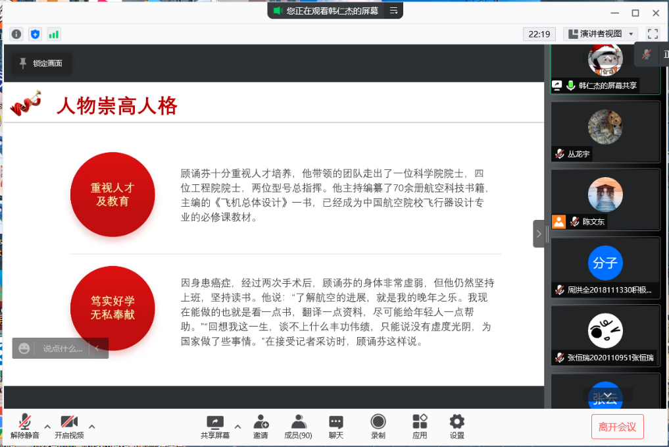The height and width of the screenshot is (447, 669).
Task: Open the 聊天 chat panel
Action: (336, 427)
